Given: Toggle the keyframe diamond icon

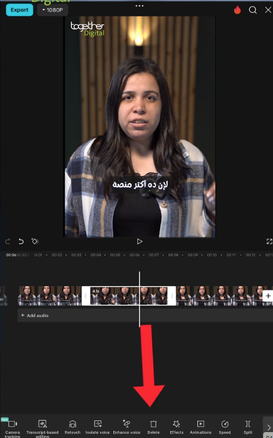Looking at the screenshot, I should point(35,242).
